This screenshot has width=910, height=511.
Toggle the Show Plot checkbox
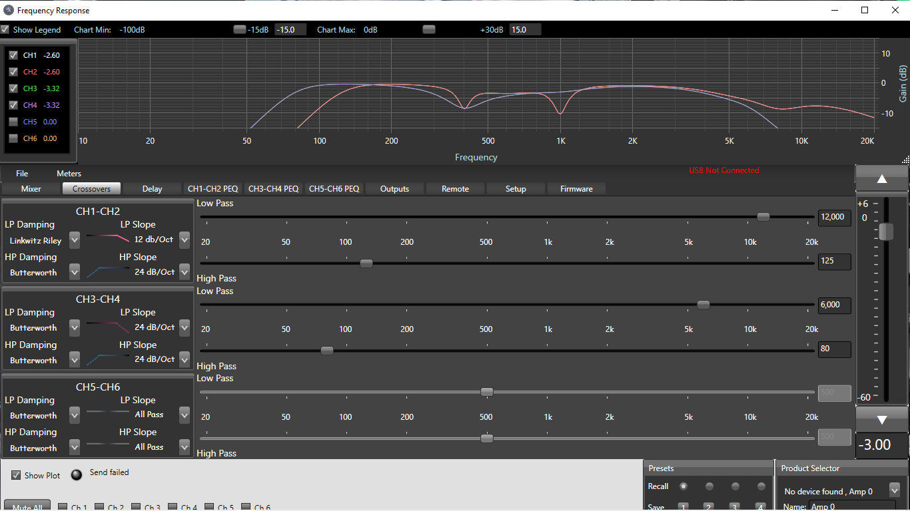[x=17, y=475]
